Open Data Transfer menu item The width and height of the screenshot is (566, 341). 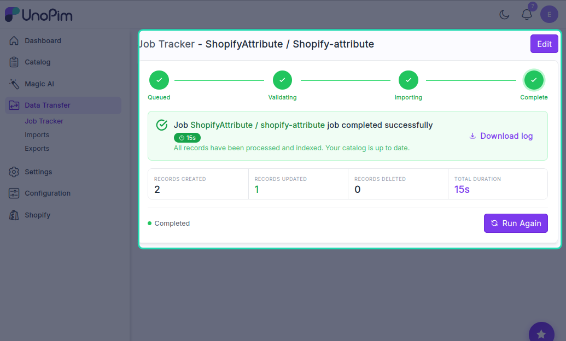pyautogui.click(x=63, y=105)
